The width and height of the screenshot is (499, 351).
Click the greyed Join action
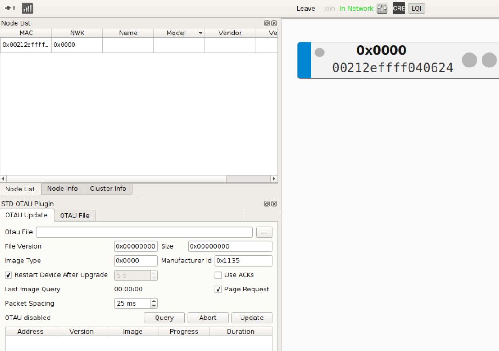[329, 9]
